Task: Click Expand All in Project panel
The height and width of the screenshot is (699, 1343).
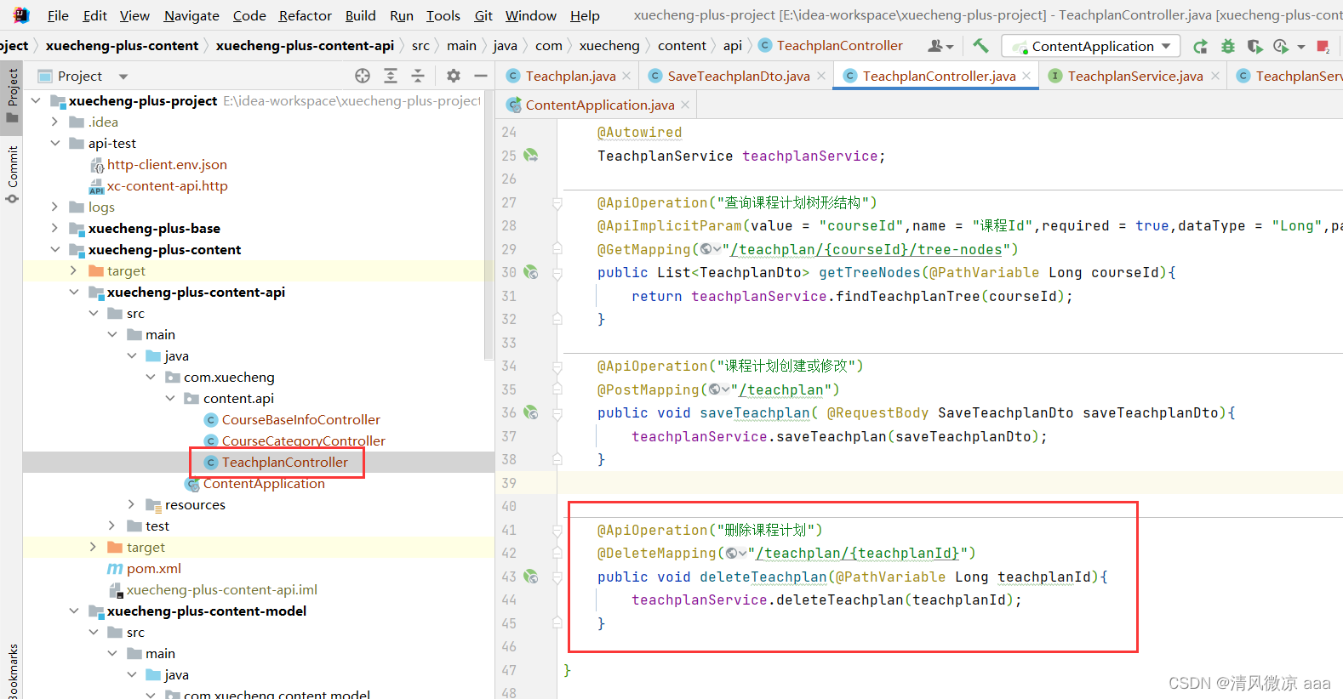Action: pyautogui.click(x=391, y=76)
